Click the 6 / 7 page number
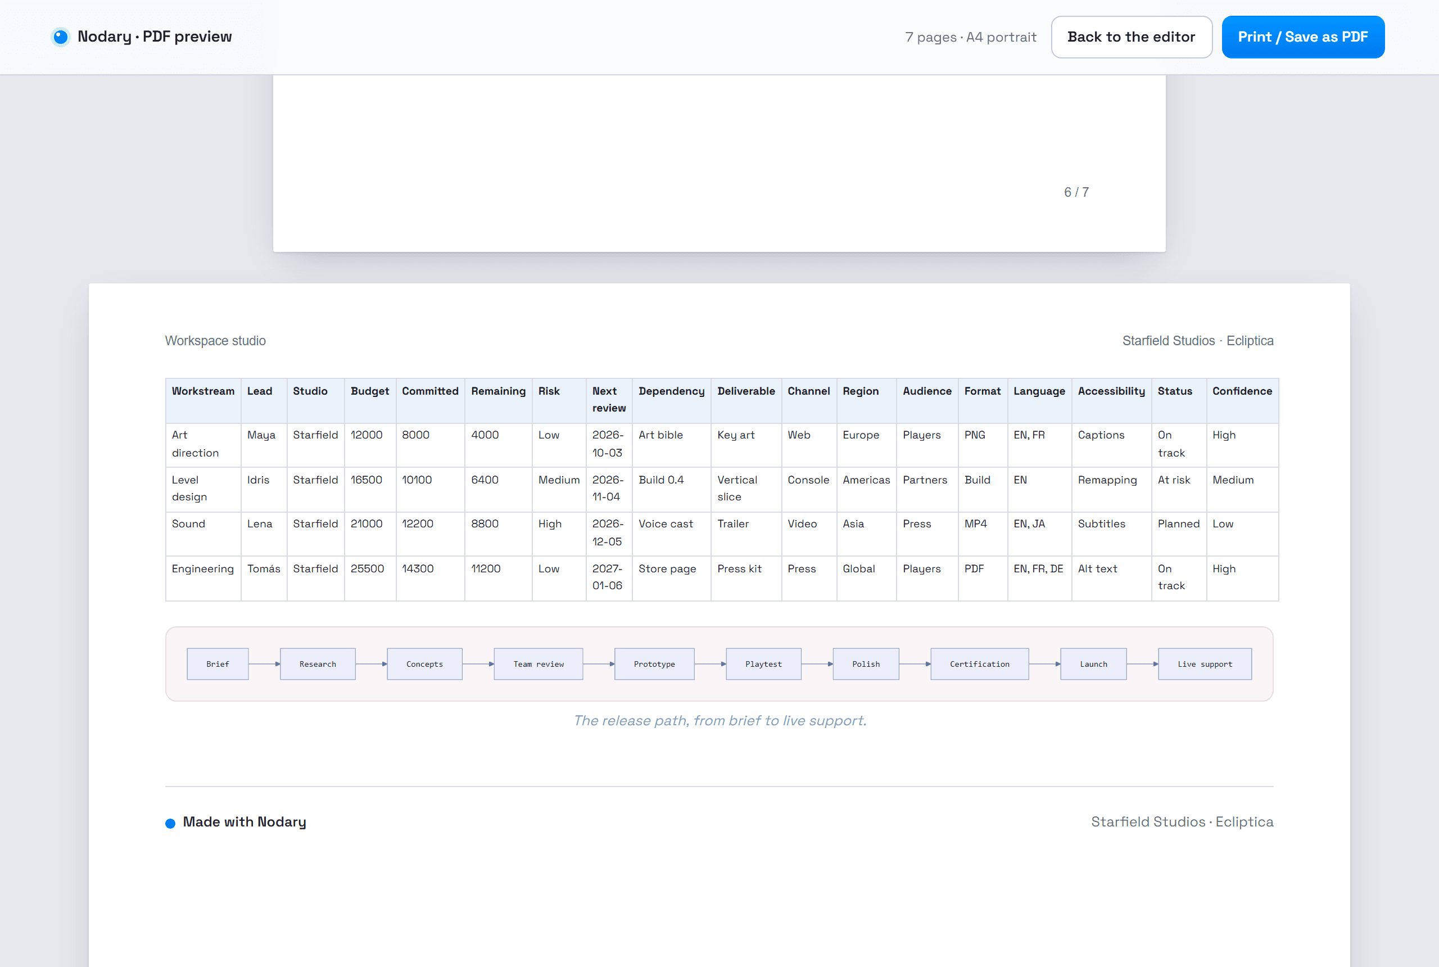 click(x=1076, y=192)
